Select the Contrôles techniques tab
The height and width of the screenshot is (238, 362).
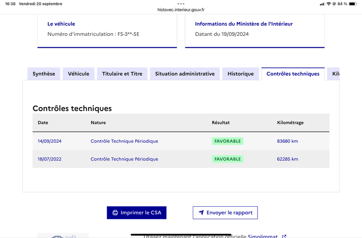point(293,74)
